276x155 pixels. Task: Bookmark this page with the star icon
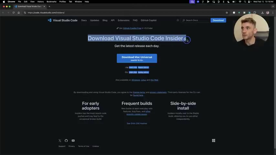pyautogui.click(x=227, y=13)
